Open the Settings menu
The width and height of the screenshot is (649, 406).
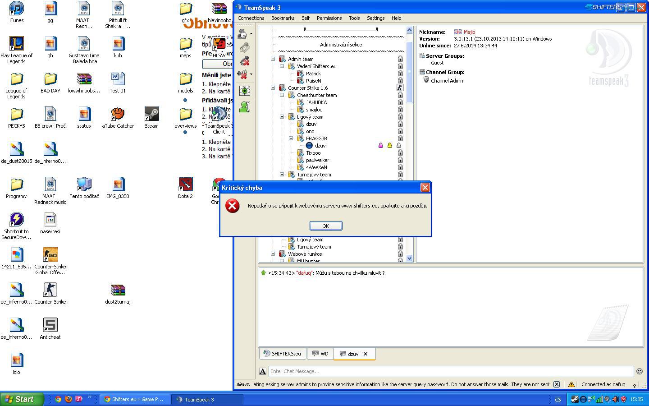pyautogui.click(x=375, y=18)
